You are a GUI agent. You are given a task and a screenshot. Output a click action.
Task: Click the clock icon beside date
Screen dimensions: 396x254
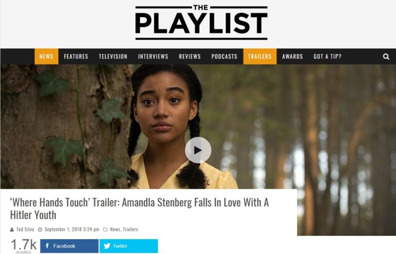40,229
